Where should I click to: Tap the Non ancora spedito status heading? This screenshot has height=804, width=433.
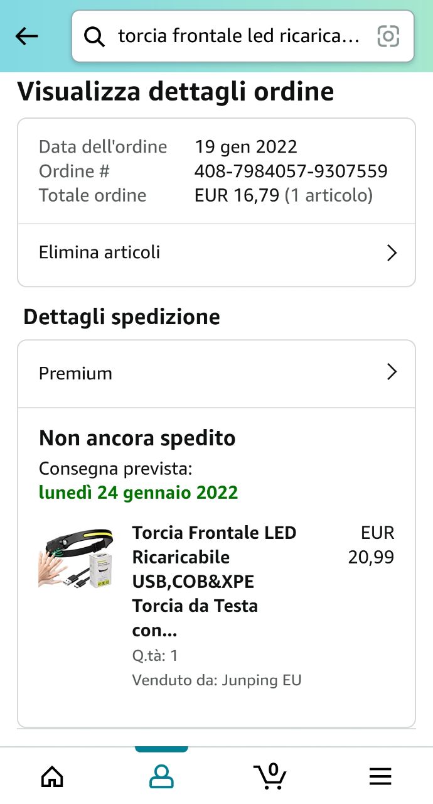coord(137,438)
